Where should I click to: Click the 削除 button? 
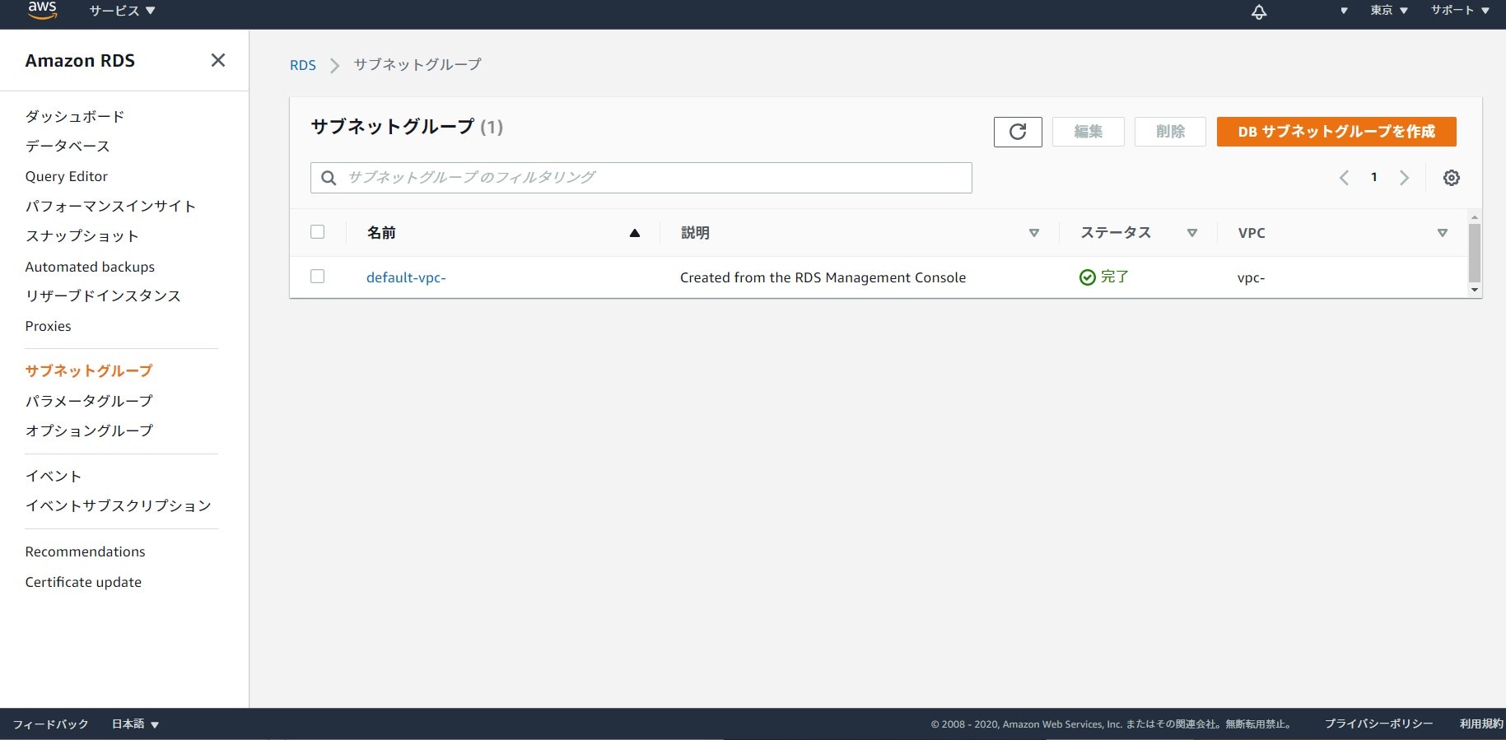pyautogui.click(x=1170, y=132)
